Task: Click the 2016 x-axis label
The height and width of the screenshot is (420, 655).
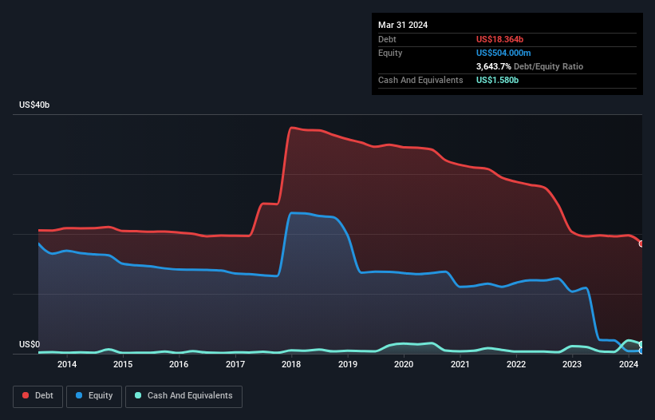Action: click(179, 364)
